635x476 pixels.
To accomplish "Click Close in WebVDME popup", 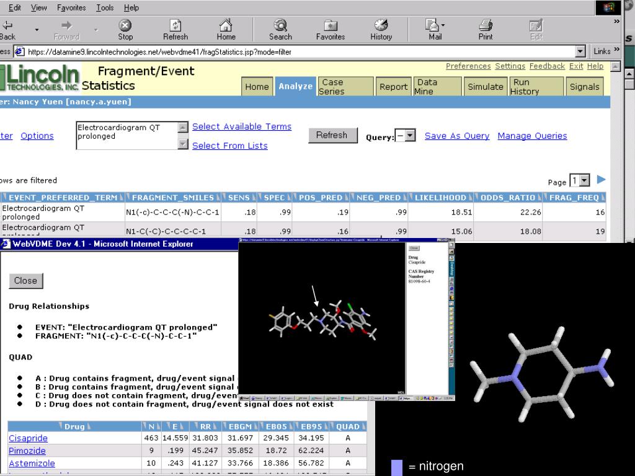I will point(25,281).
